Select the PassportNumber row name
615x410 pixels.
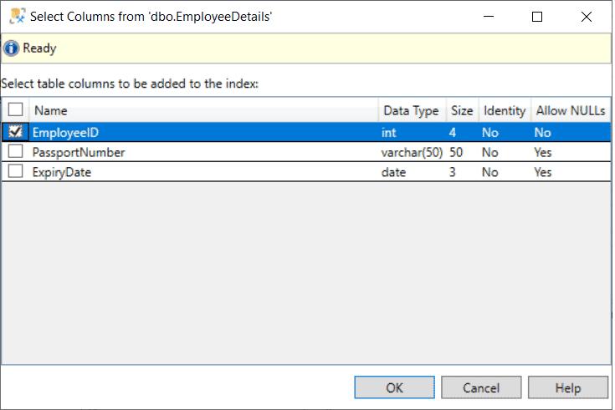[79, 152]
